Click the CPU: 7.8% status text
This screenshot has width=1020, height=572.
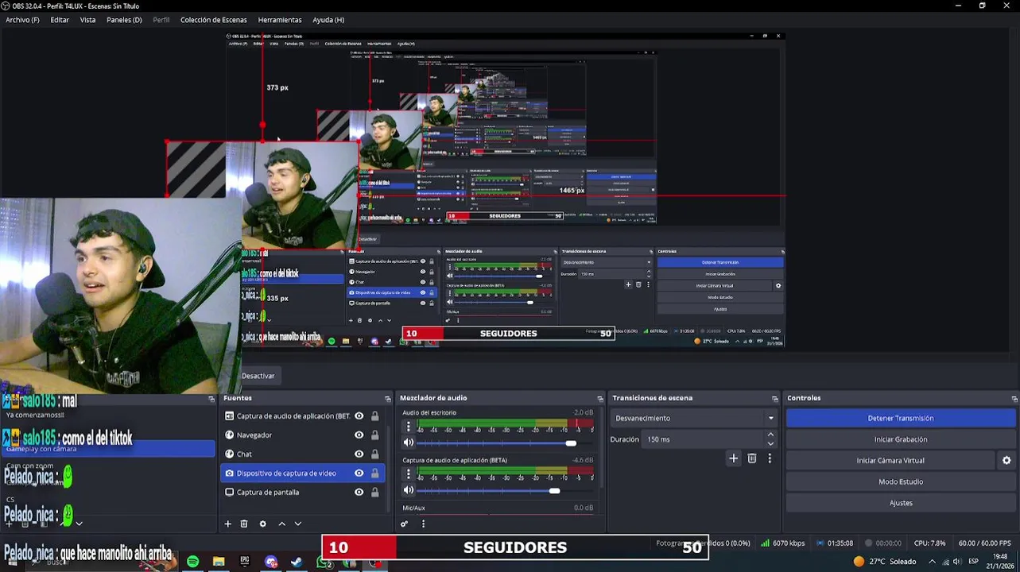pyautogui.click(x=929, y=543)
